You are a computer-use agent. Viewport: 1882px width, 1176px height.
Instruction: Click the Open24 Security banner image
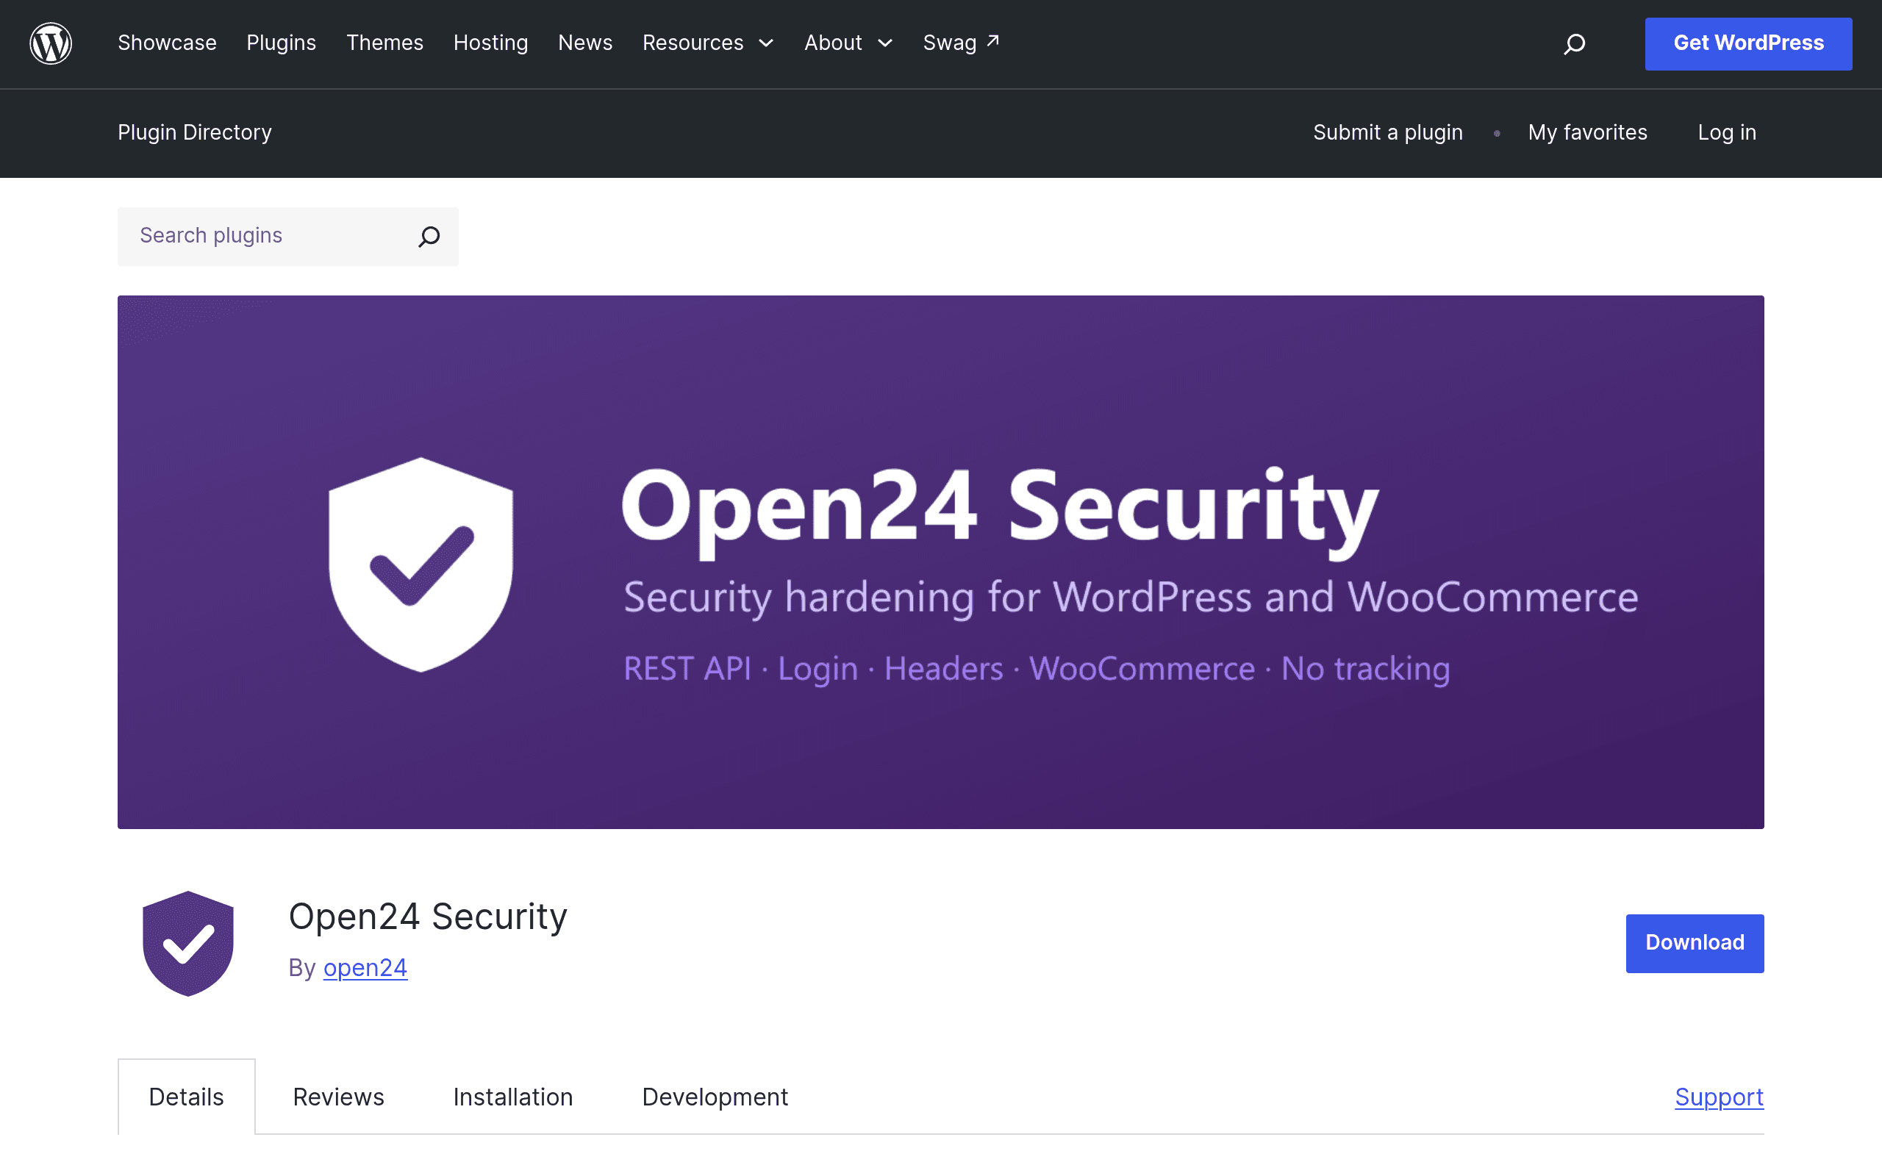click(941, 562)
